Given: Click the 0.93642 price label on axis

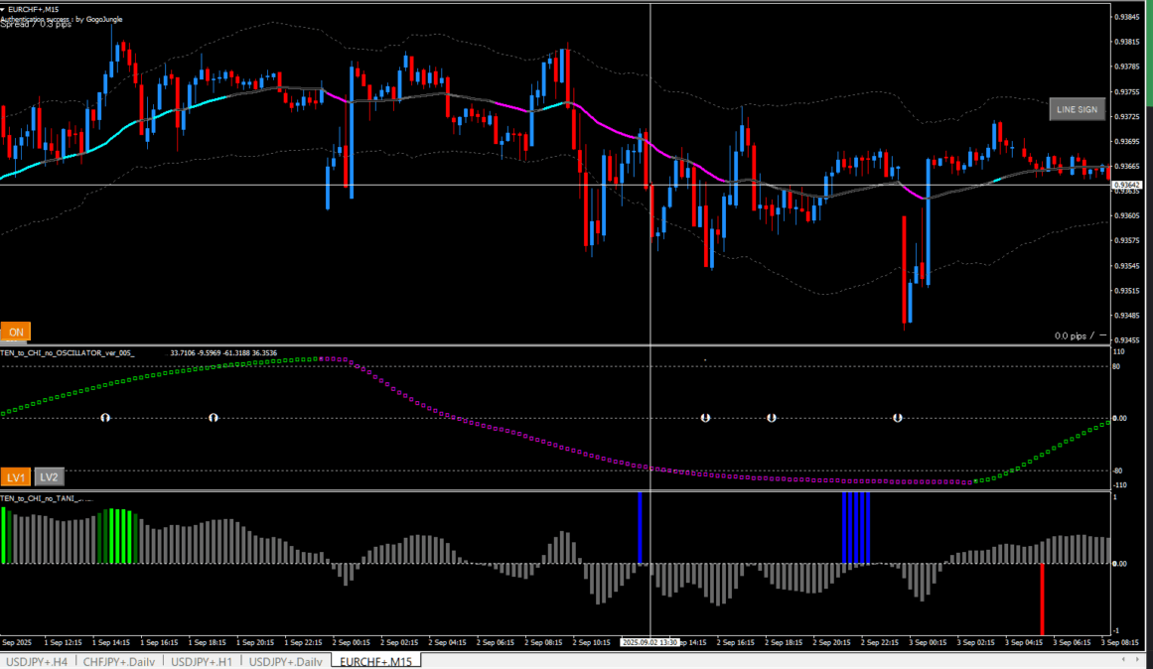Looking at the screenshot, I should click(1125, 186).
